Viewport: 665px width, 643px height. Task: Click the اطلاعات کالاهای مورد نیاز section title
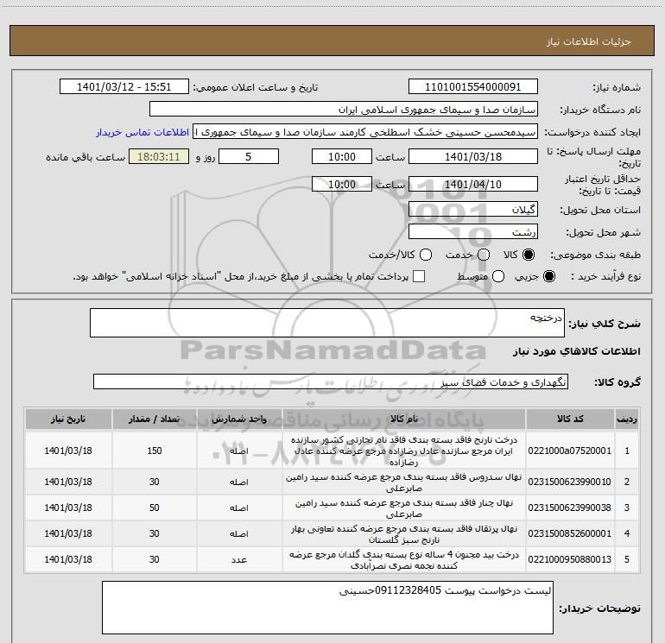pyautogui.click(x=577, y=351)
